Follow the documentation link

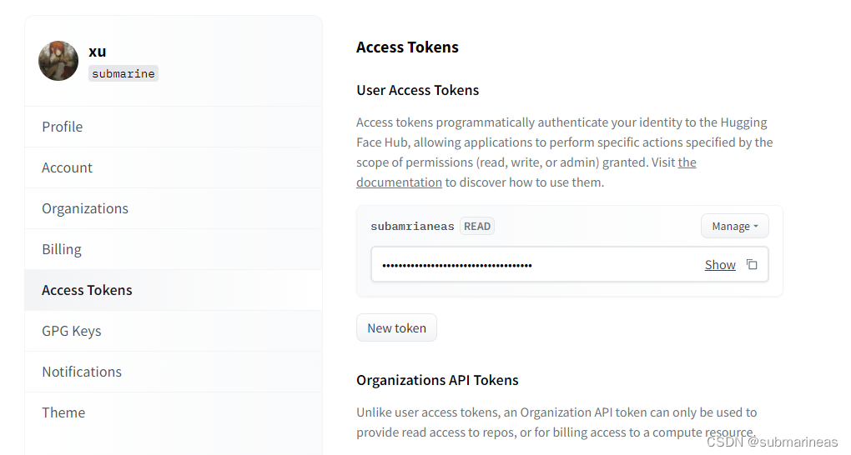pyautogui.click(x=399, y=182)
